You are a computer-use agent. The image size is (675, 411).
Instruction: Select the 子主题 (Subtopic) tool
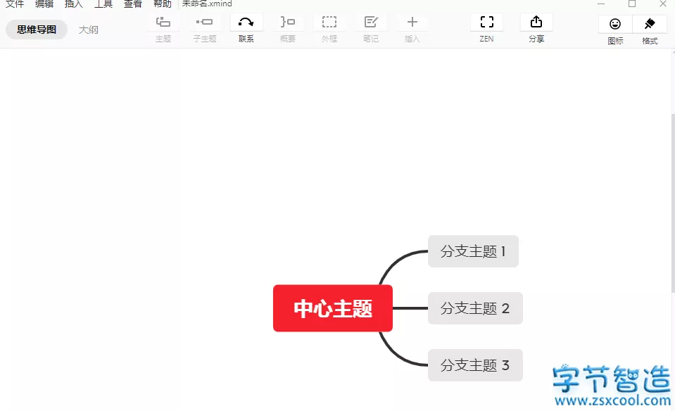click(x=204, y=28)
